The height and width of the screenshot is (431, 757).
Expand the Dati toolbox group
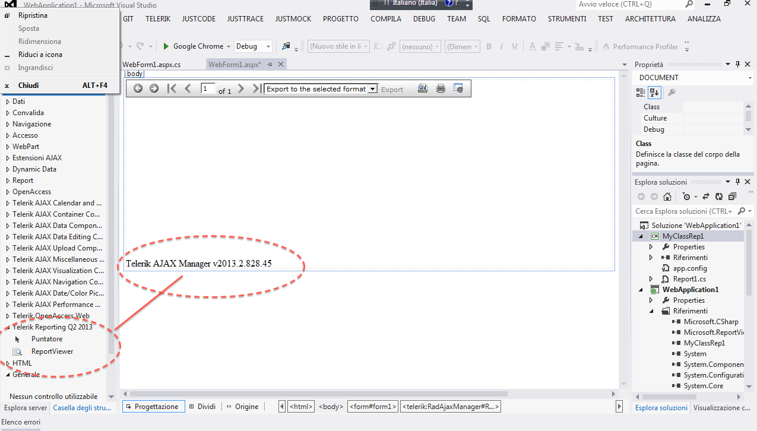pyautogui.click(x=7, y=102)
